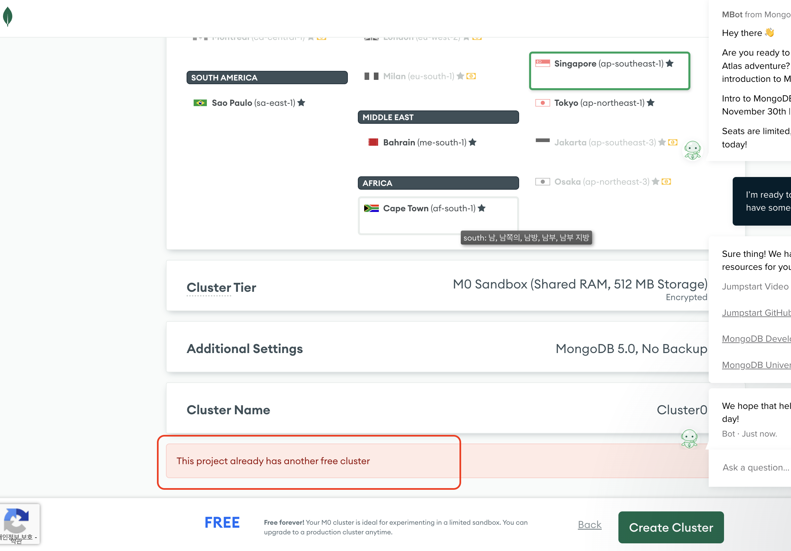The height and width of the screenshot is (551, 791).
Task: Click the MIDDLE EAST region header
Action: pyautogui.click(x=438, y=117)
